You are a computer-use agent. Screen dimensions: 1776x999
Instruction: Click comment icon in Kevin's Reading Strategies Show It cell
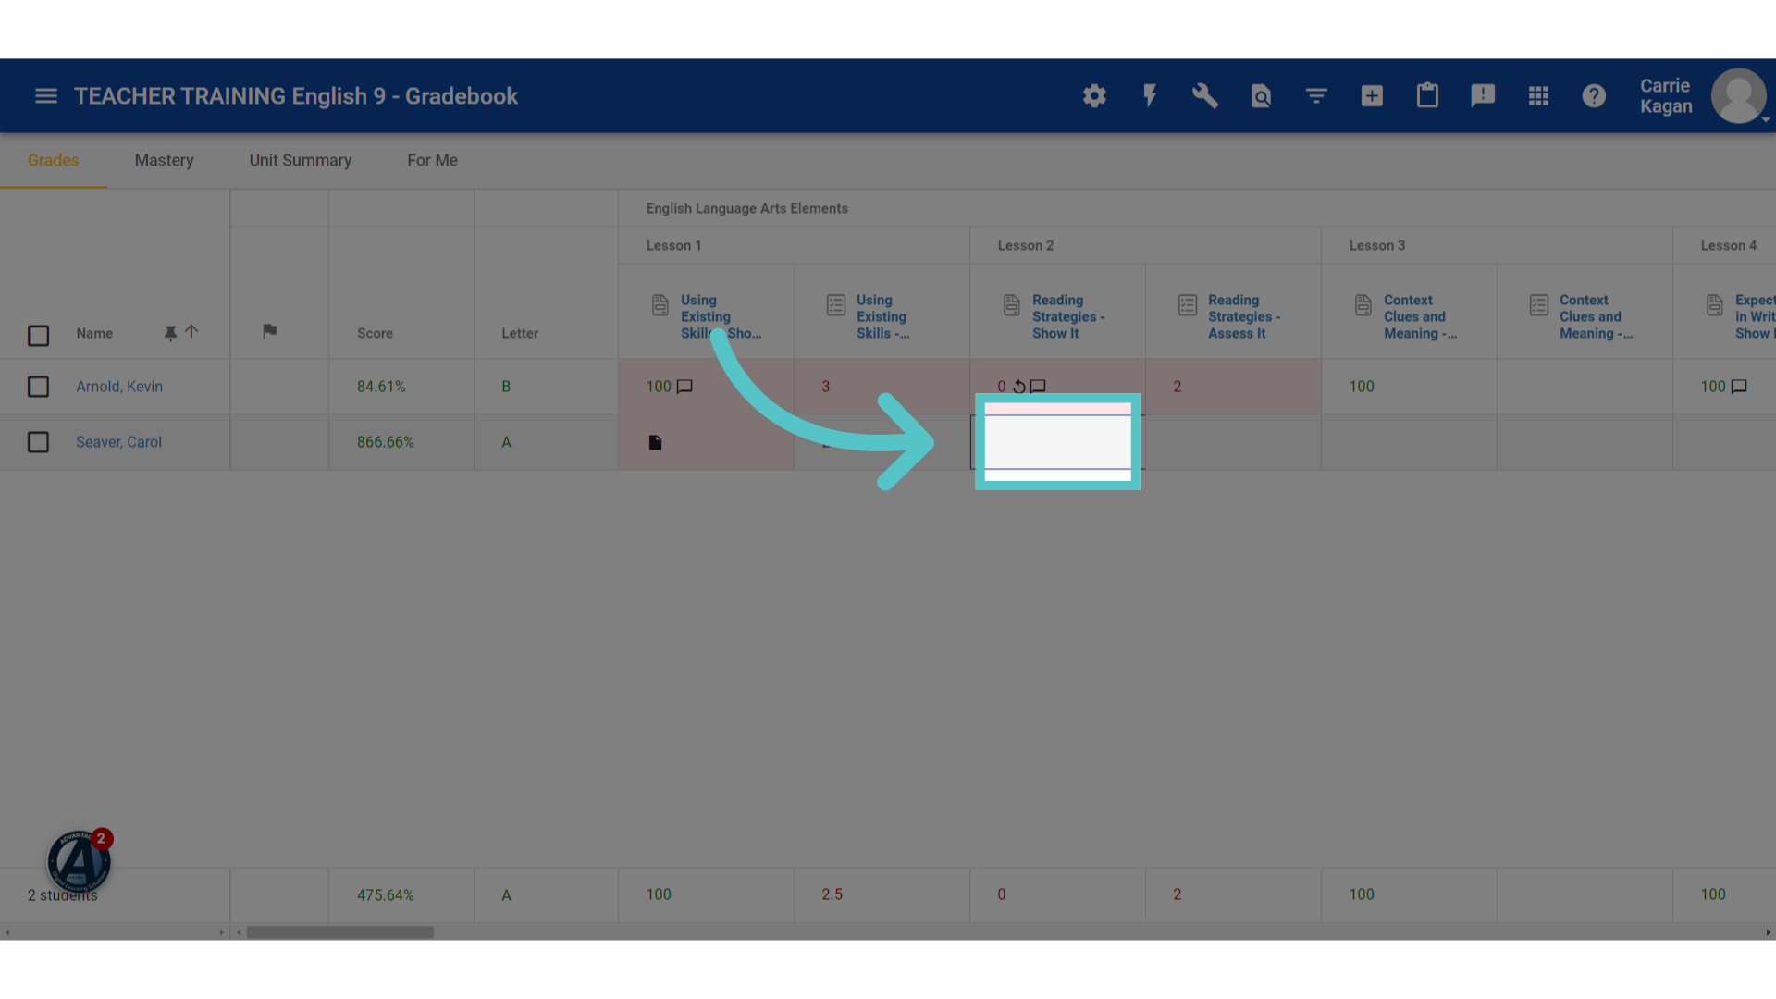coord(1038,387)
